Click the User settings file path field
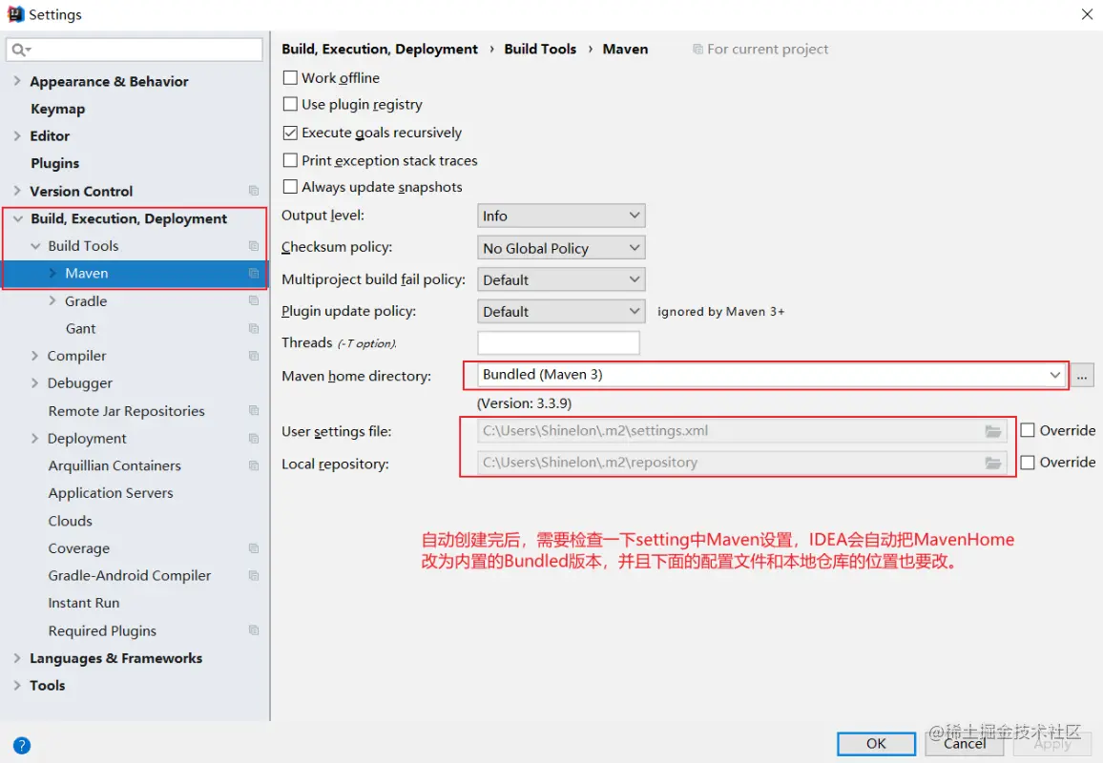This screenshot has width=1103, height=763. click(x=742, y=431)
